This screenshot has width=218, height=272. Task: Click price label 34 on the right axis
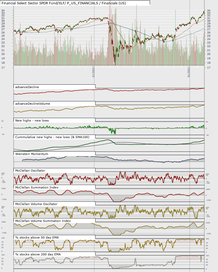209,11
